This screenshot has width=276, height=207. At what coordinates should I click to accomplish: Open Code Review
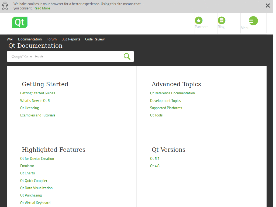(95, 39)
